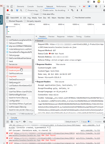105x144 pixels.
Task: Toggle the device toolbar icon
Action: (x=12, y=6)
